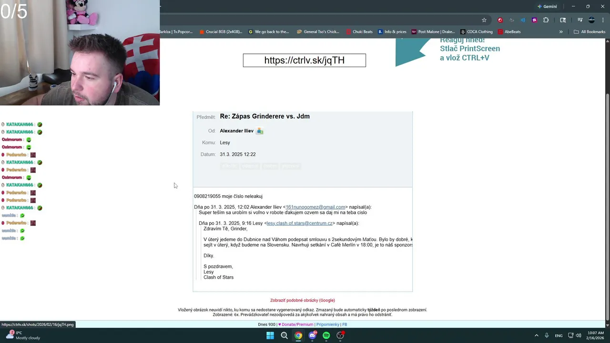This screenshot has width=610, height=343.
Task: Open the Pripomienky footer link
Action: (328, 324)
